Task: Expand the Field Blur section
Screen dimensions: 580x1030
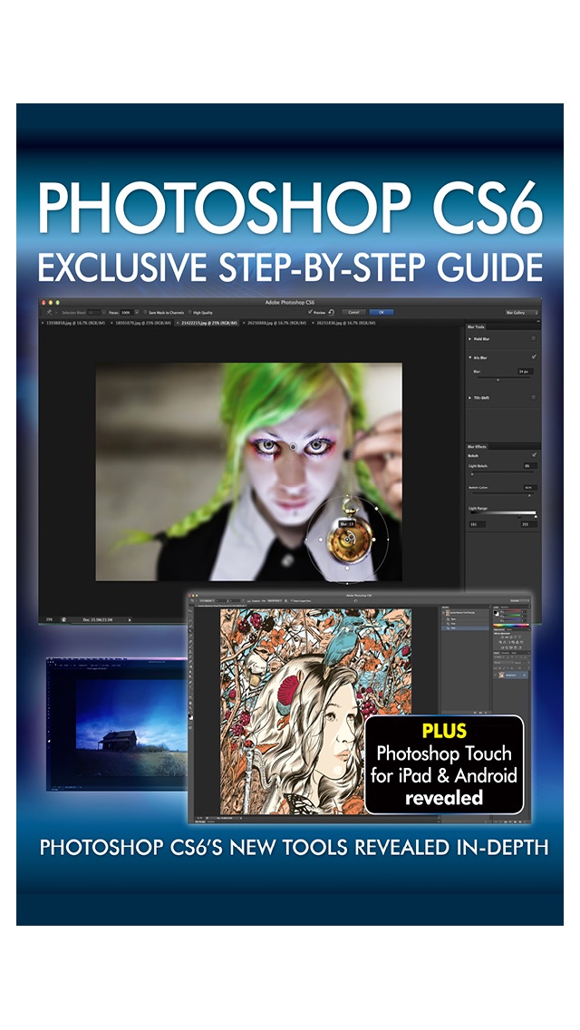Action: (x=469, y=339)
